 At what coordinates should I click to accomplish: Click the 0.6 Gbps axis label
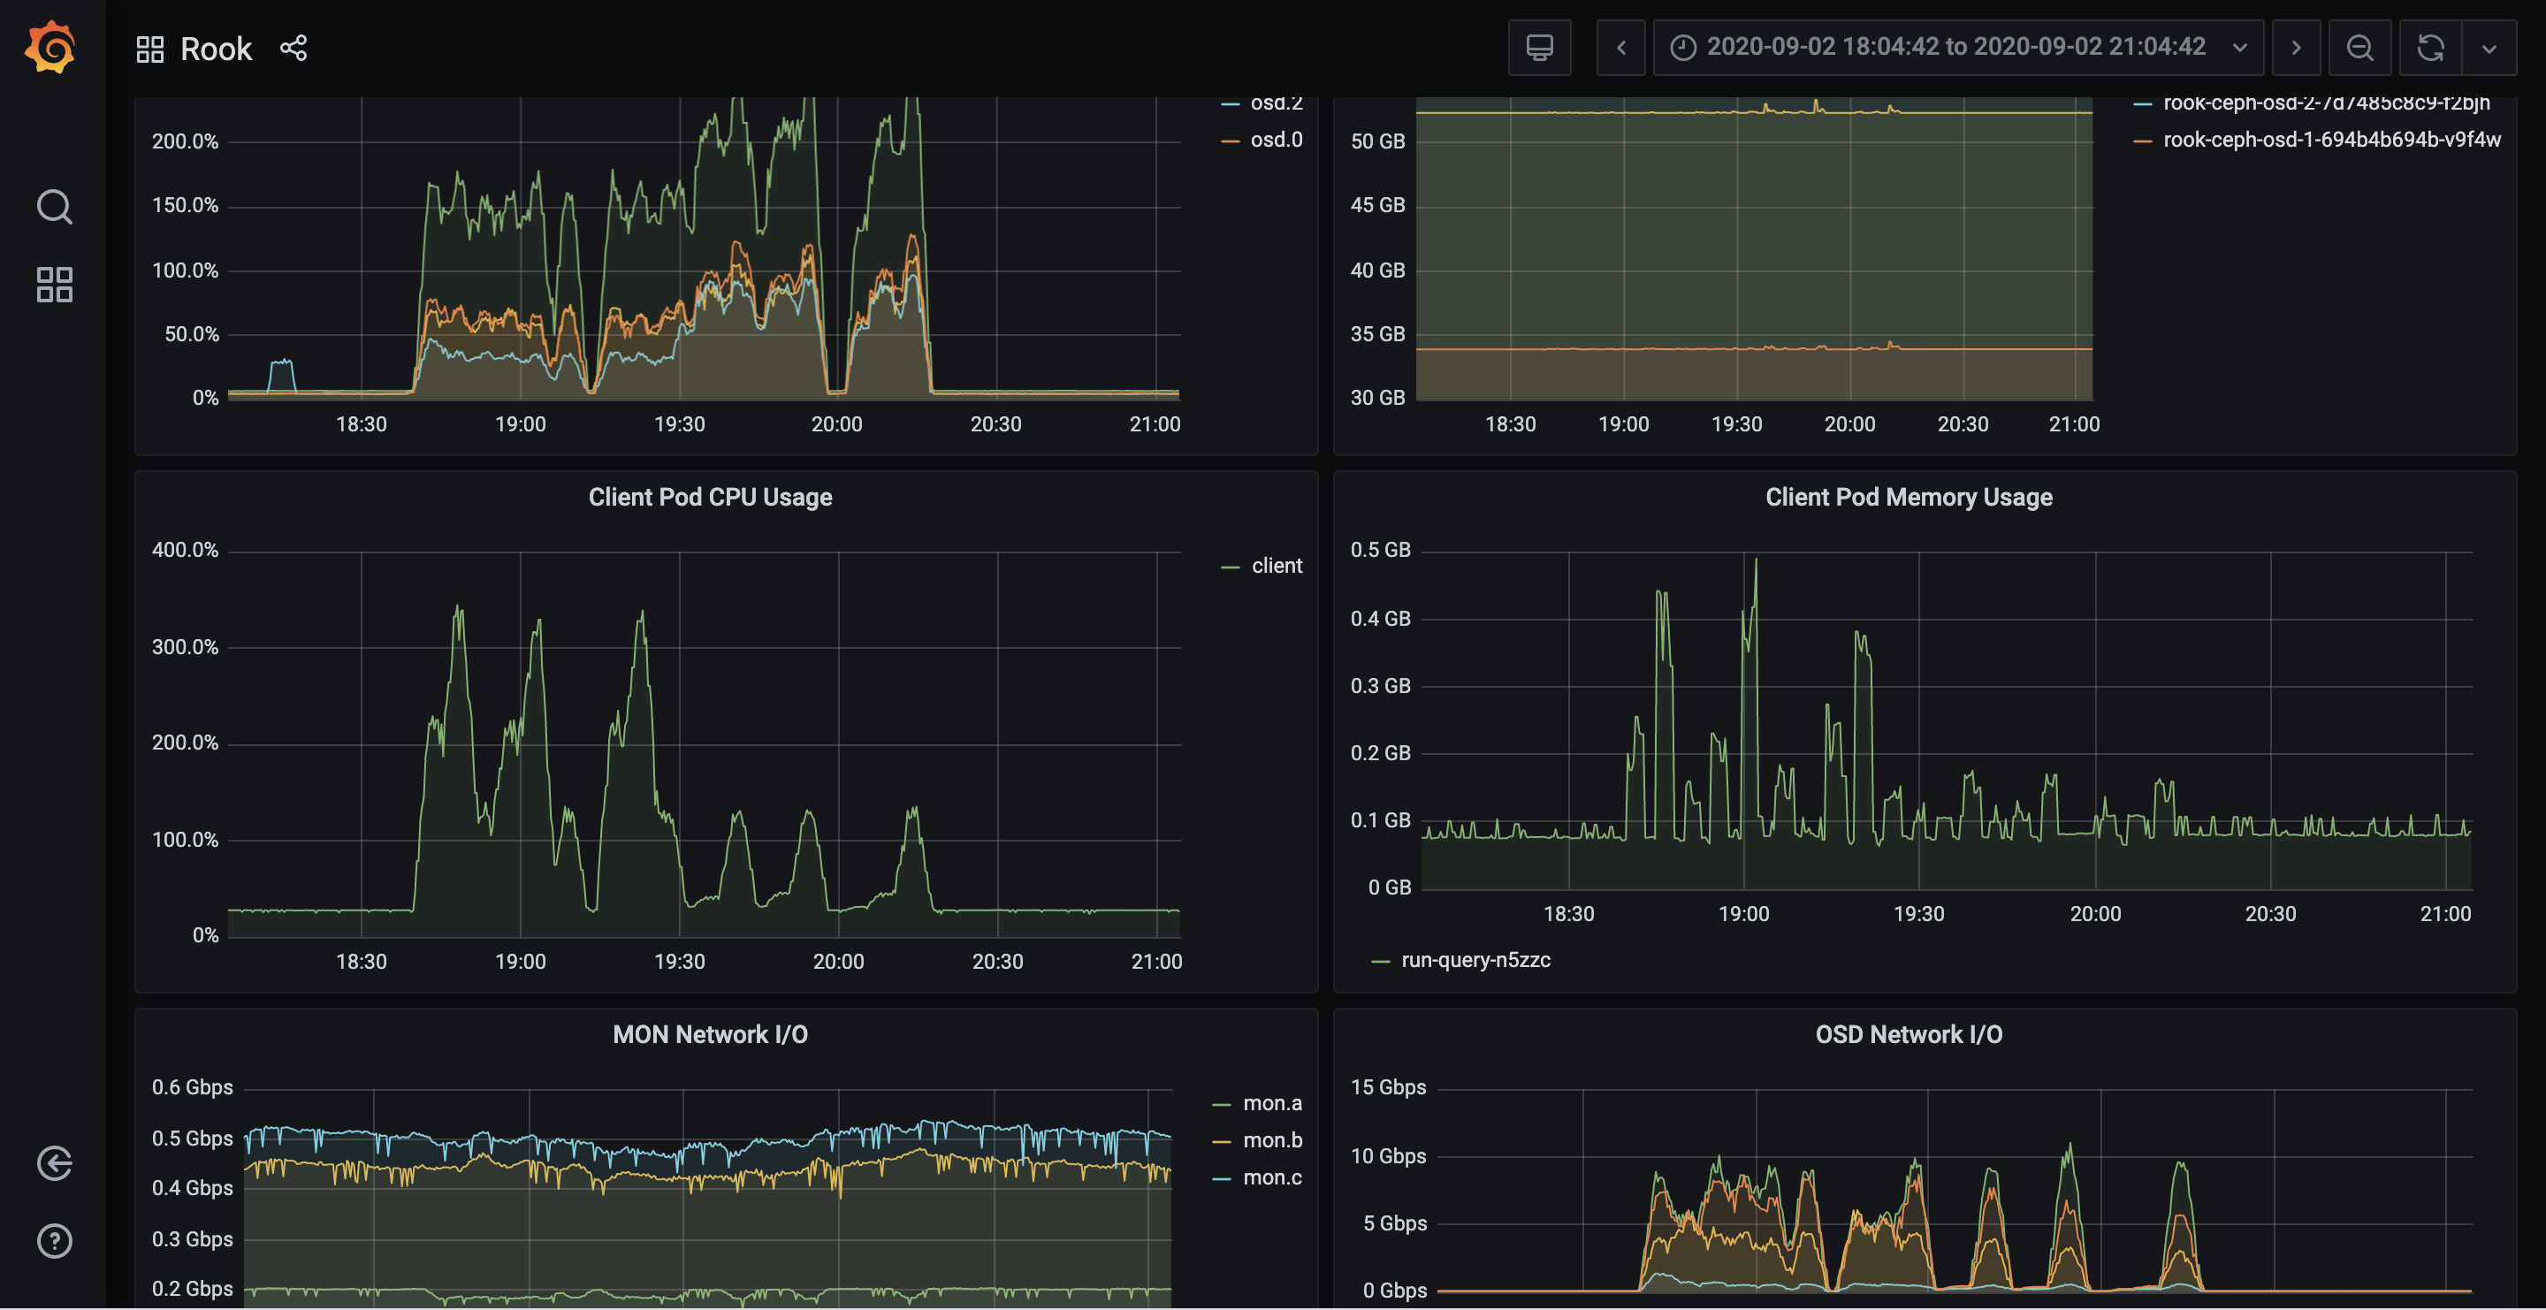(x=193, y=1088)
